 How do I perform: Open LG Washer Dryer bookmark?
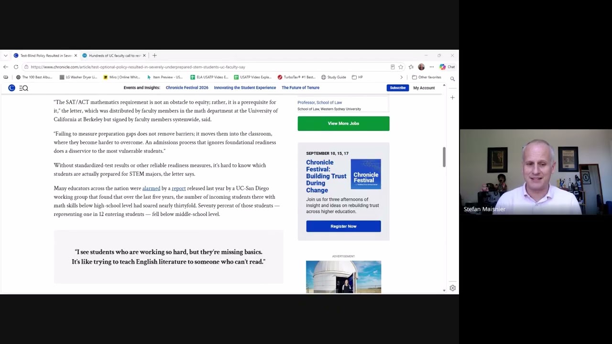(78, 77)
